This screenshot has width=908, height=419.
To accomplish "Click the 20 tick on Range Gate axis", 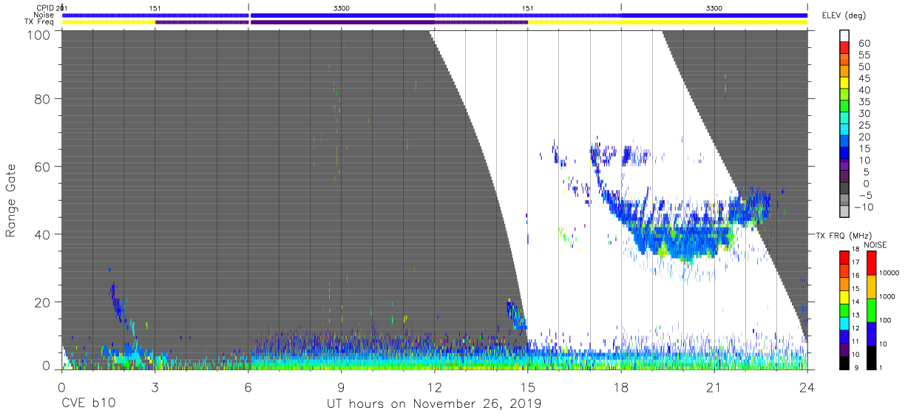I will click(x=43, y=302).
